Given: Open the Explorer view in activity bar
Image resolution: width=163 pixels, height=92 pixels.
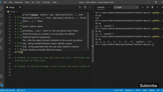Looking at the screenshot, I should click(1, 8).
